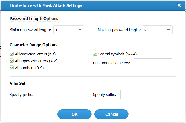This screenshot has height=123, width=186.
Task: Toggle the All numbers (0-9) checkbox
Action: pyautogui.click(x=11, y=68)
